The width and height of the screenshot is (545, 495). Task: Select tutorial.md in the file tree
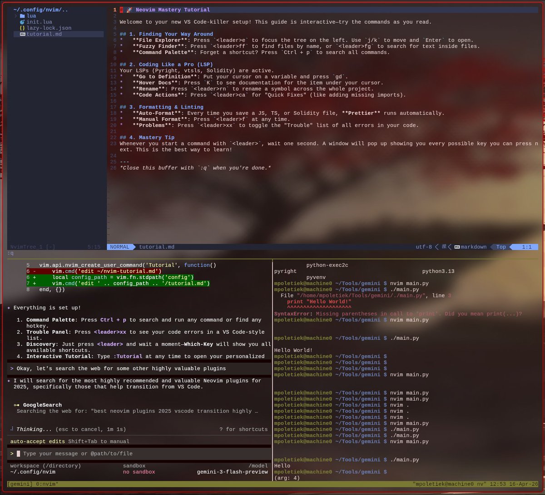[x=44, y=34]
